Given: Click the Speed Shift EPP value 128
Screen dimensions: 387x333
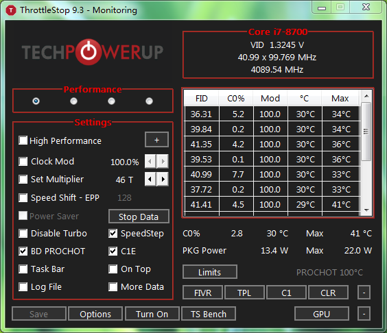Looking at the screenshot, I should [124, 198].
